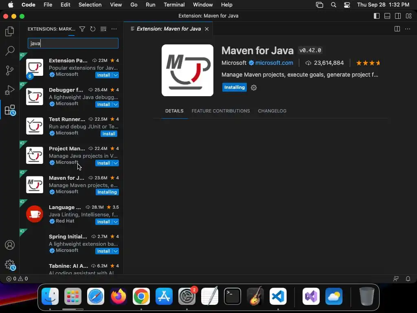Open microsoft.com publisher link
This screenshot has width=417, height=313.
[x=274, y=63]
